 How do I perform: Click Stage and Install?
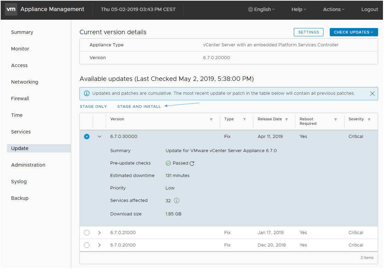139,106
